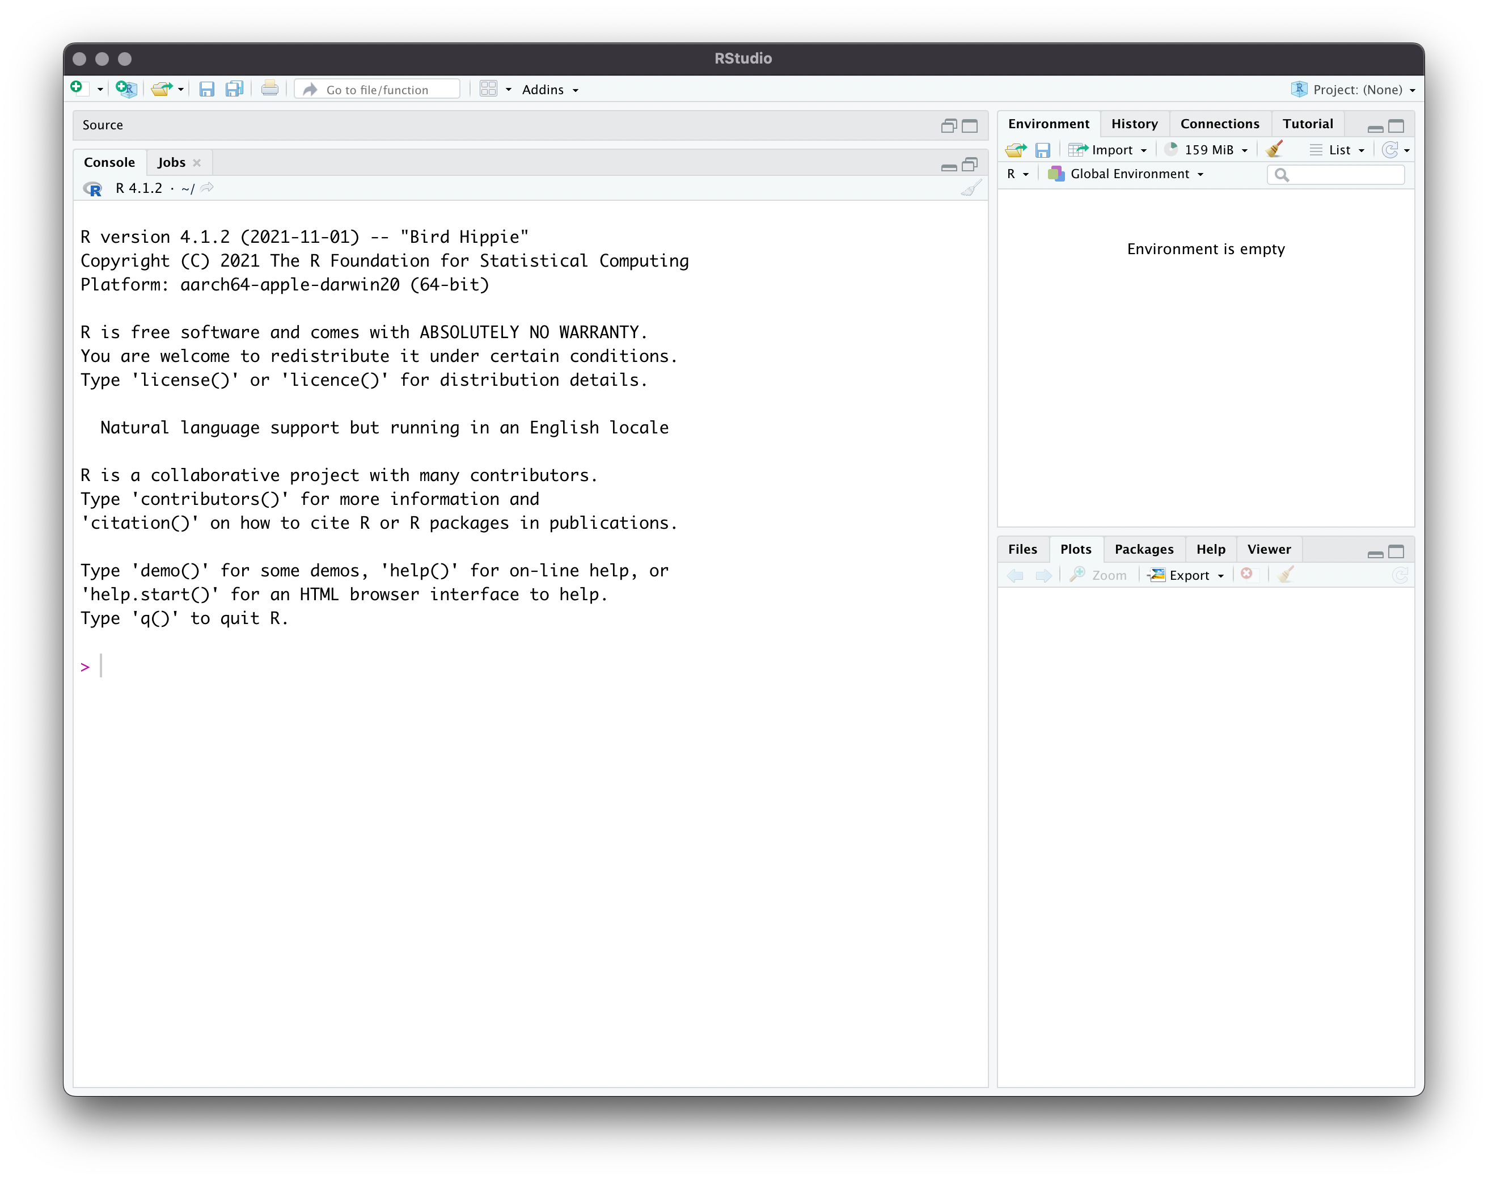The width and height of the screenshot is (1488, 1180).
Task: Close the Jobs tab
Action: (x=197, y=163)
